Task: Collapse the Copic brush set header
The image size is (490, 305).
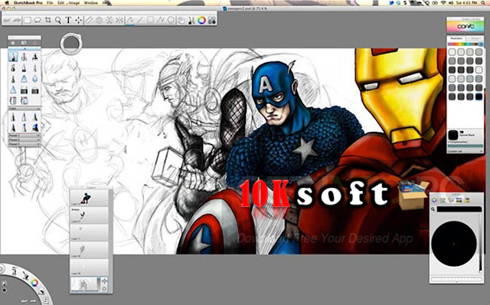Action: tap(24, 109)
